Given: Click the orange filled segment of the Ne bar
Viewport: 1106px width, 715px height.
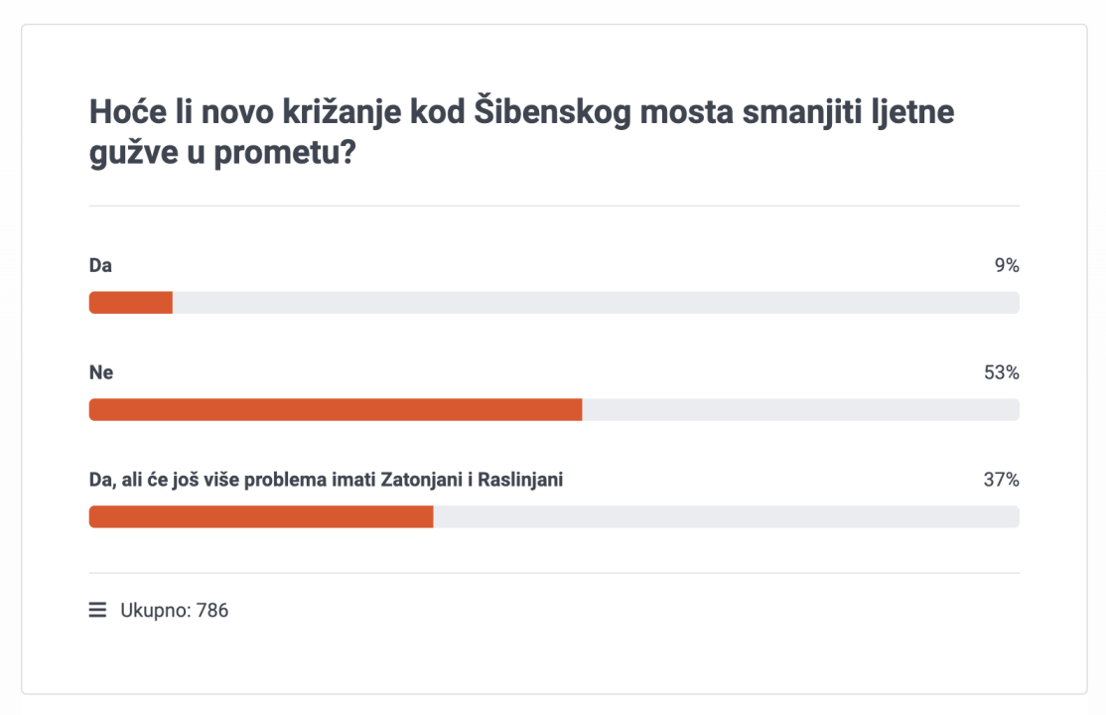Looking at the screenshot, I should (x=338, y=408).
